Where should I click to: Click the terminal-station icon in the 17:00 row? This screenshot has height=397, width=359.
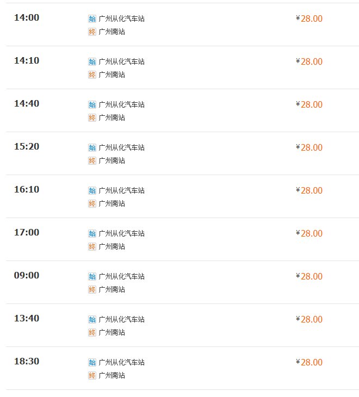(x=92, y=246)
